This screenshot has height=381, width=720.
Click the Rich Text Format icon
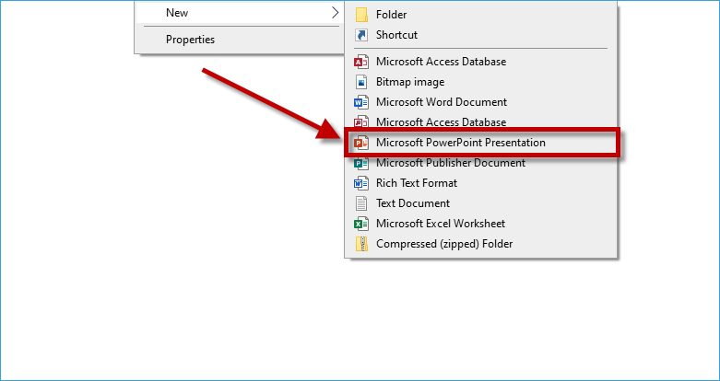tap(361, 183)
